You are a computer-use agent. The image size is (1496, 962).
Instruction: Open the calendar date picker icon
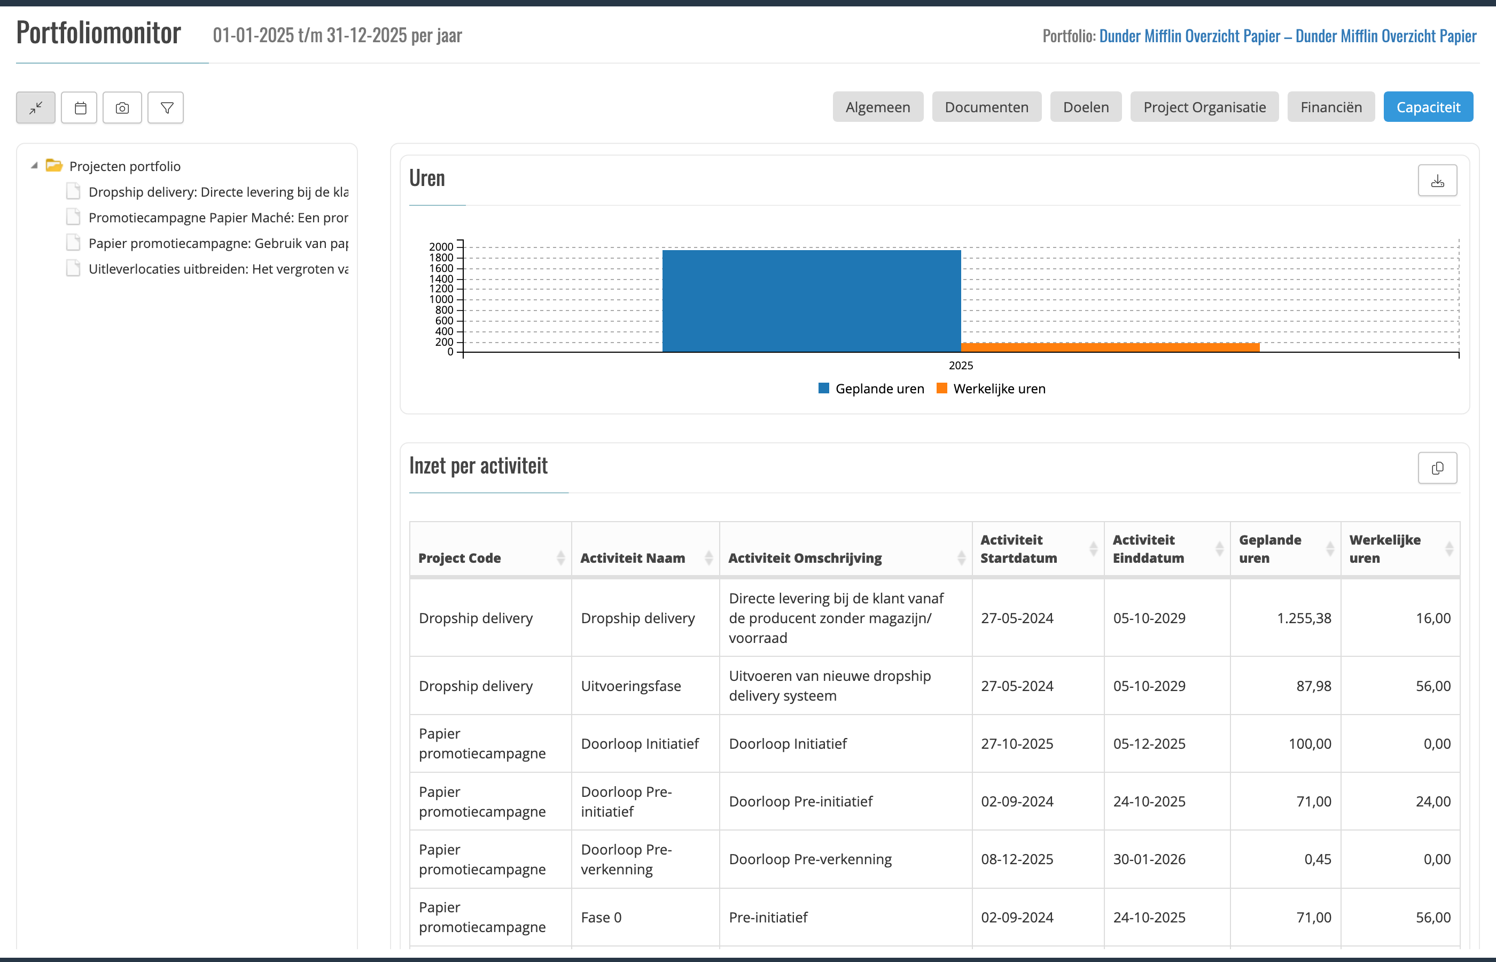pyautogui.click(x=80, y=107)
